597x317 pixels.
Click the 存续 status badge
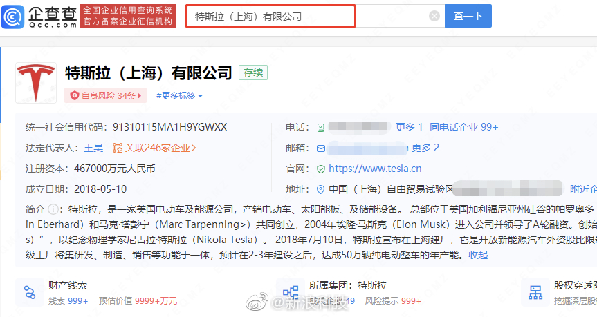[253, 73]
